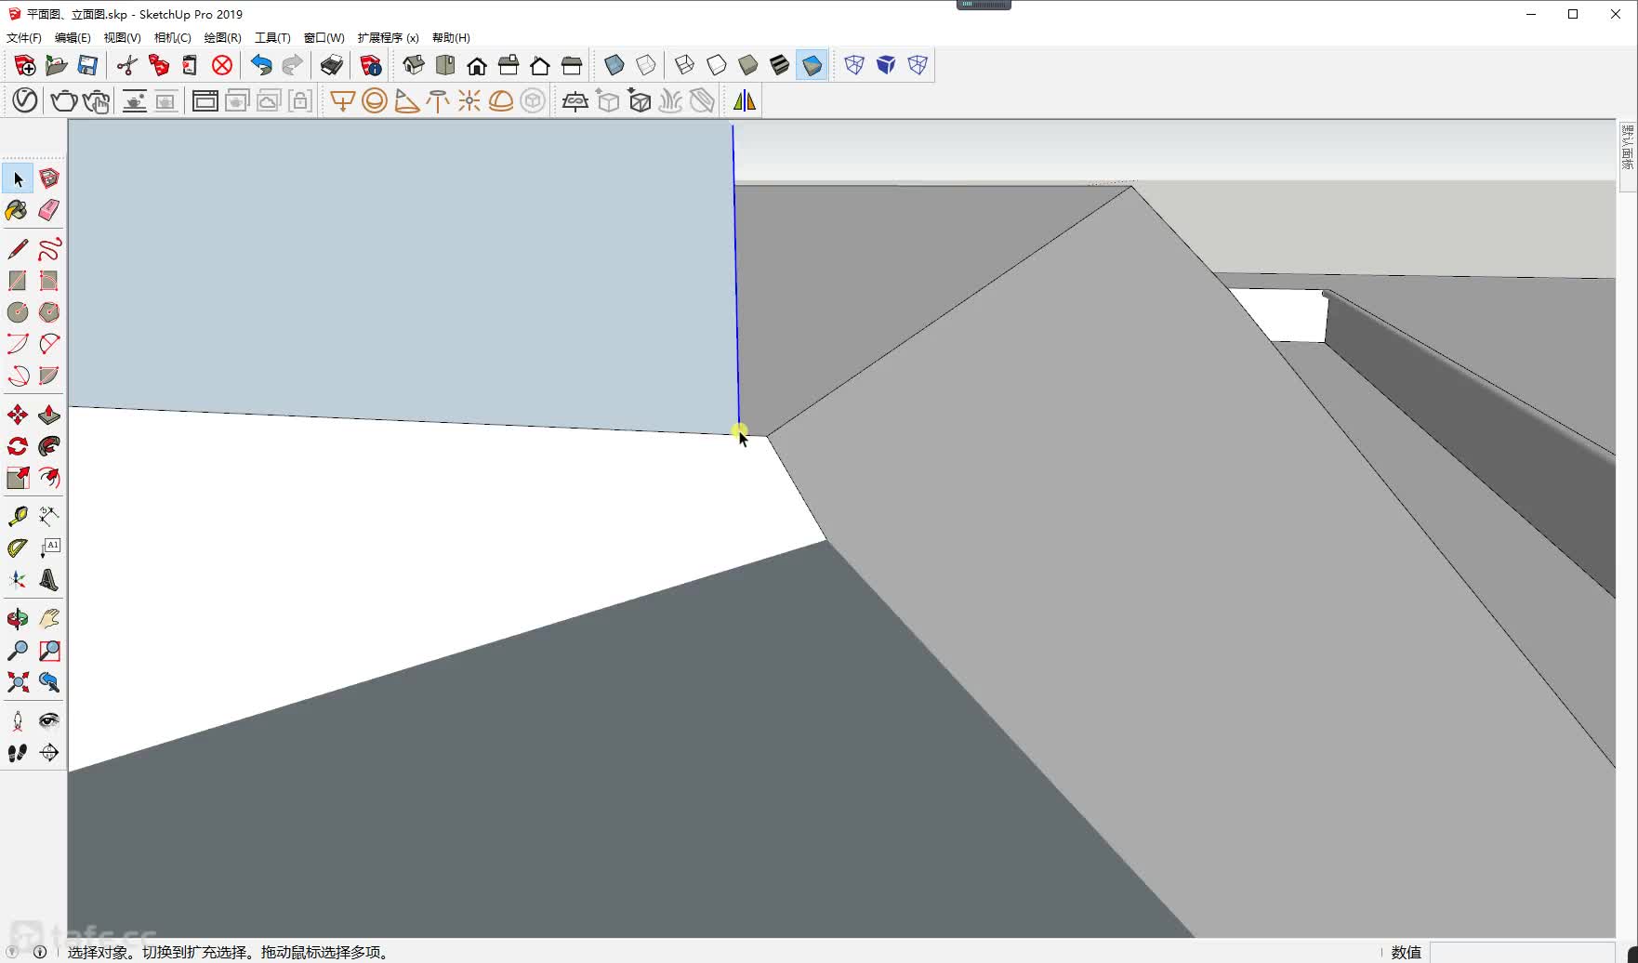Screen dimensions: 1638x963
Task: Open V-Ray Asset Editor icon
Action: click(25, 100)
